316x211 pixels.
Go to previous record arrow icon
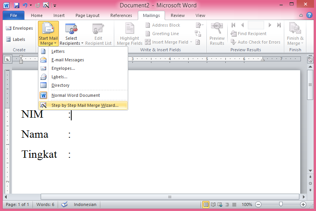242,25
